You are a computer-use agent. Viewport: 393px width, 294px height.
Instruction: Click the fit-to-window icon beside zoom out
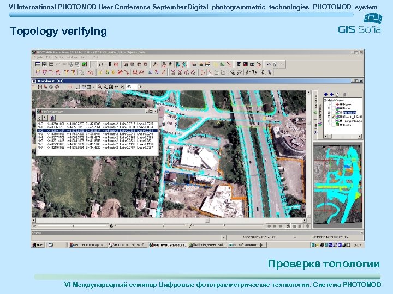111,87
